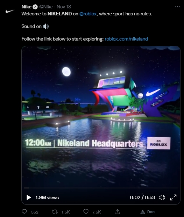Viewport: 184px width, 217px height.
Task: Click the verified badge next to Nike
Action: (35, 7)
